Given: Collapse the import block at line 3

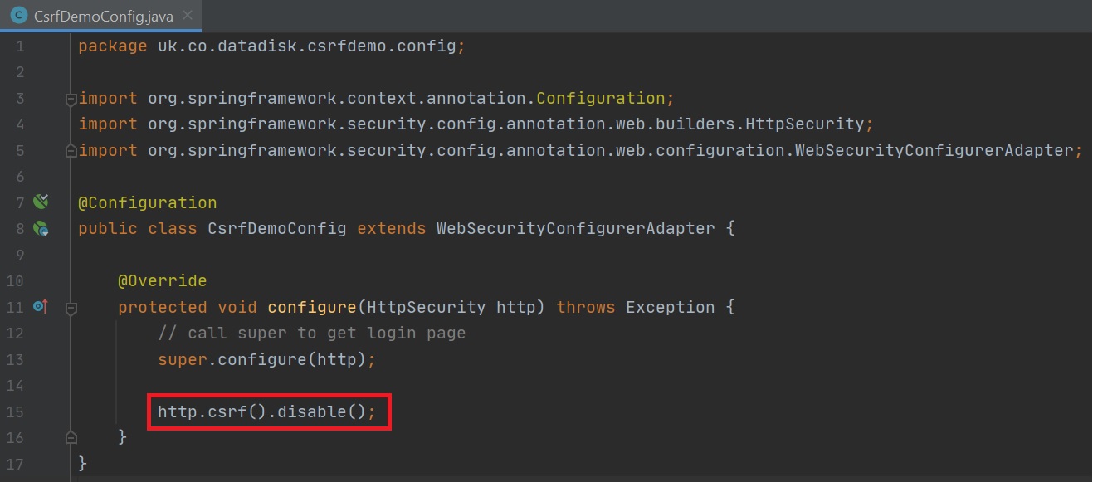Looking at the screenshot, I should point(71,99).
